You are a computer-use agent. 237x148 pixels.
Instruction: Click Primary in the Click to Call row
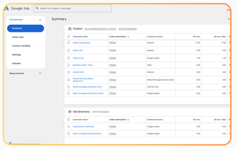click(113, 50)
